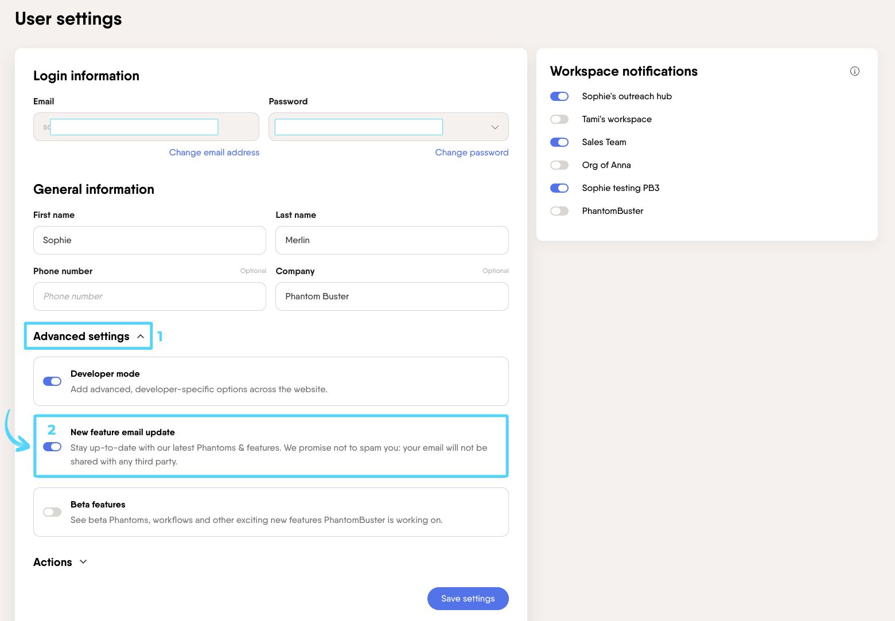The width and height of the screenshot is (895, 621).
Task: Enable Tami's workspace notifications
Action: click(559, 119)
